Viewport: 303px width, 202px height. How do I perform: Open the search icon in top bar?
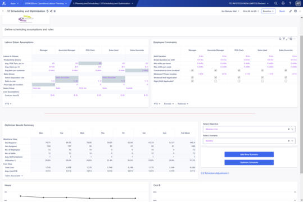(276, 3)
